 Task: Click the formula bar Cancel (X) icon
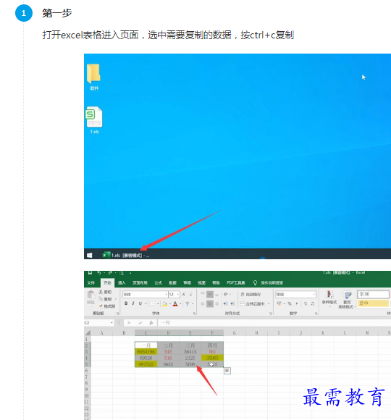coord(129,323)
